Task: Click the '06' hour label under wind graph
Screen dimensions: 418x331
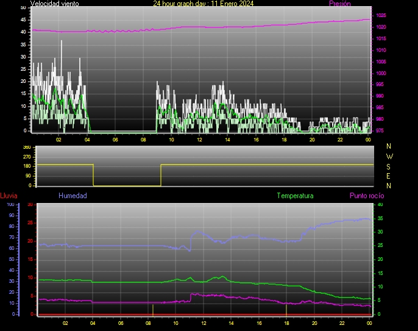Action: coord(115,140)
